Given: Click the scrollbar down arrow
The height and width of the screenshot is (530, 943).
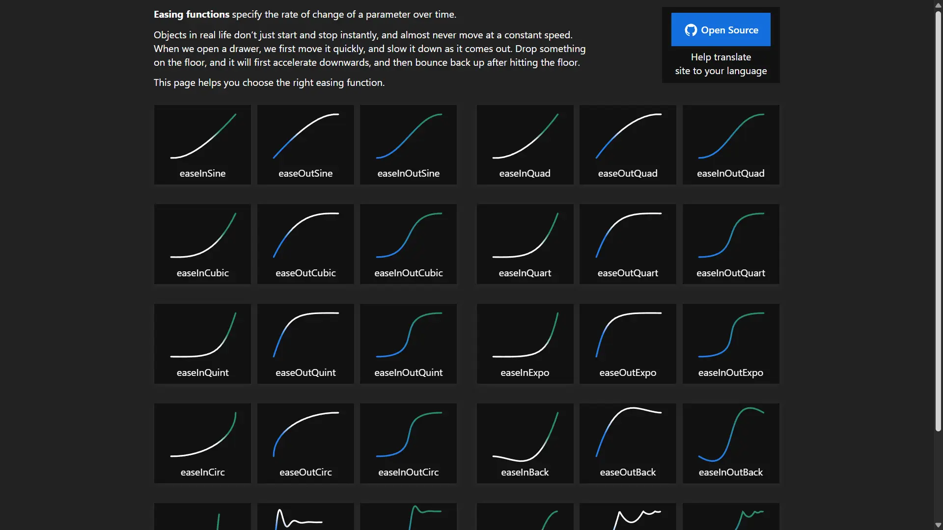Looking at the screenshot, I should [938, 525].
